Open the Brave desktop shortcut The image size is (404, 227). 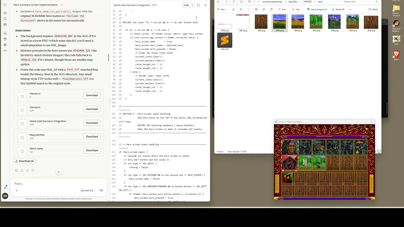point(396,56)
